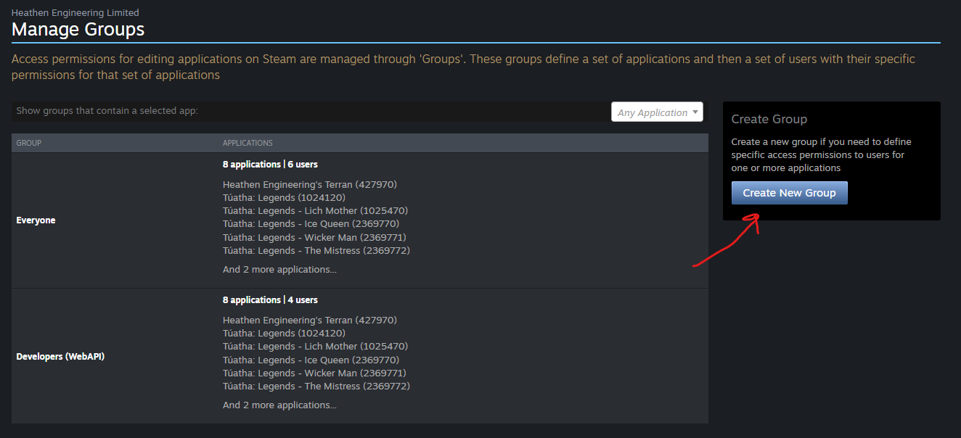Click the '8 applications | 6 users' summary
Screen dimensions: 961x438
[x=270, y=165]
